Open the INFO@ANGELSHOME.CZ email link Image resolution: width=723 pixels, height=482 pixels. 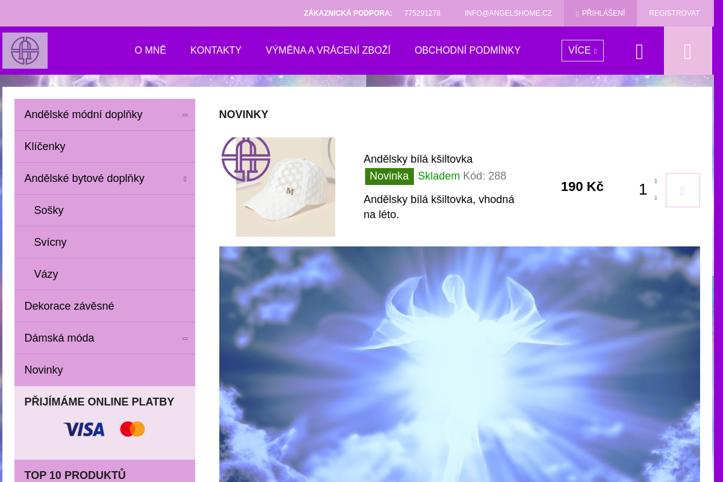[508, 13]
